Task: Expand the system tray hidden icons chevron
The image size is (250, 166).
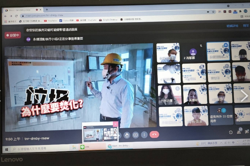Action: click(x=221, y=143)
